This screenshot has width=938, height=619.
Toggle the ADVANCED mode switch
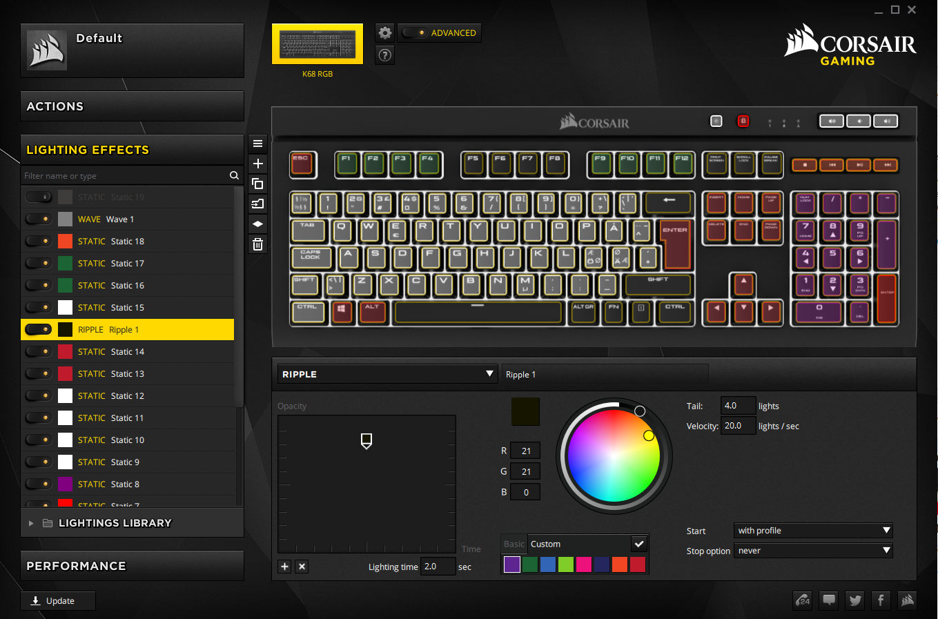414,32
